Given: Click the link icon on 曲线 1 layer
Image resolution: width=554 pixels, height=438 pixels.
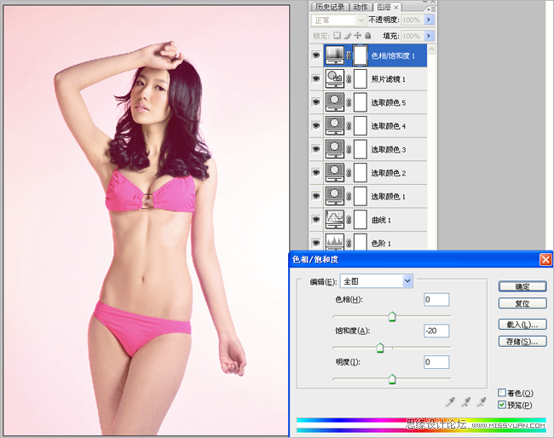Looking at the screenshot, I should pos(349,219).
